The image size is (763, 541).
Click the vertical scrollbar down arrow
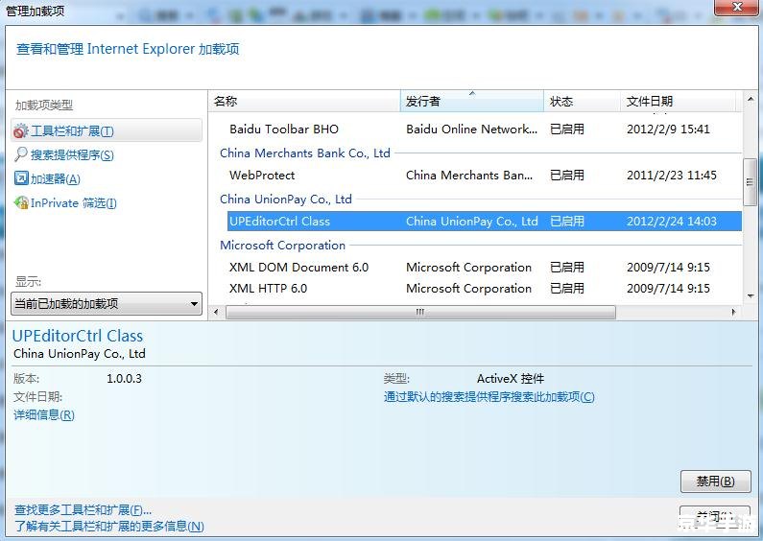click(x=751, y=295)
